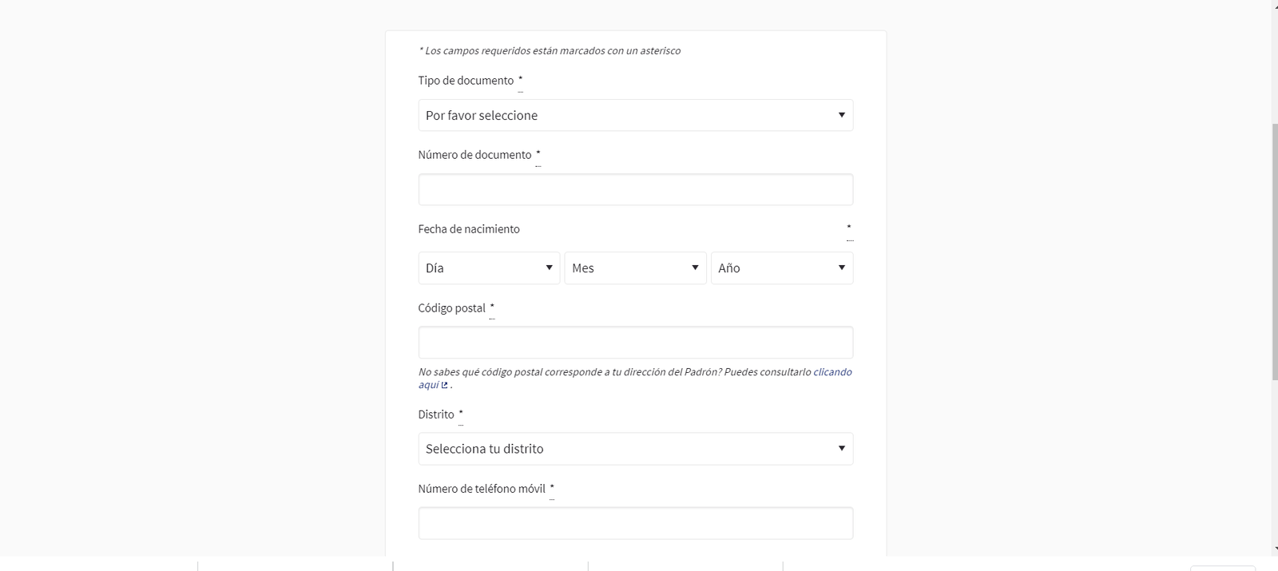This screenshot has height=571, width=1278.
Task: Focus the Número de documento text field
Action: [x=635, y=189]
